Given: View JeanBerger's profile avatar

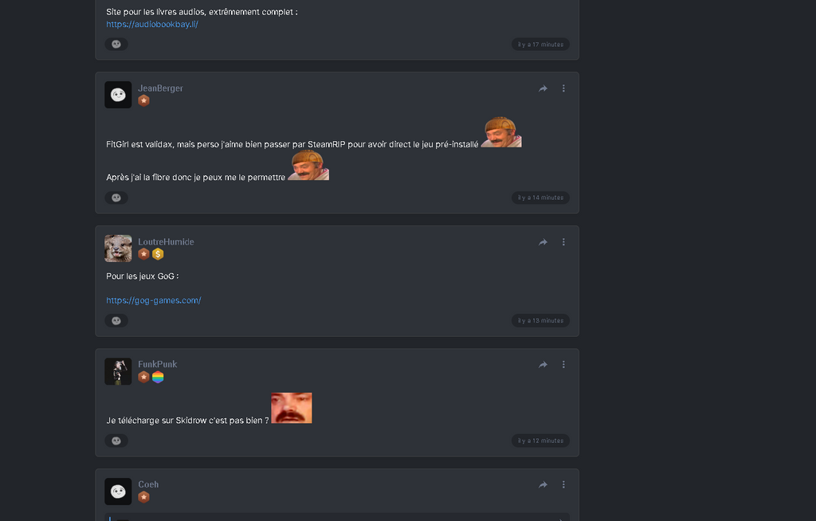Looking at the screenshot, I should tap(118, 95).
